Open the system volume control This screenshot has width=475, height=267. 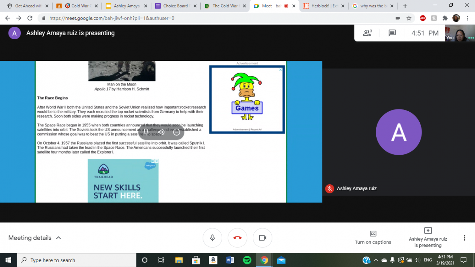(417, 260)
